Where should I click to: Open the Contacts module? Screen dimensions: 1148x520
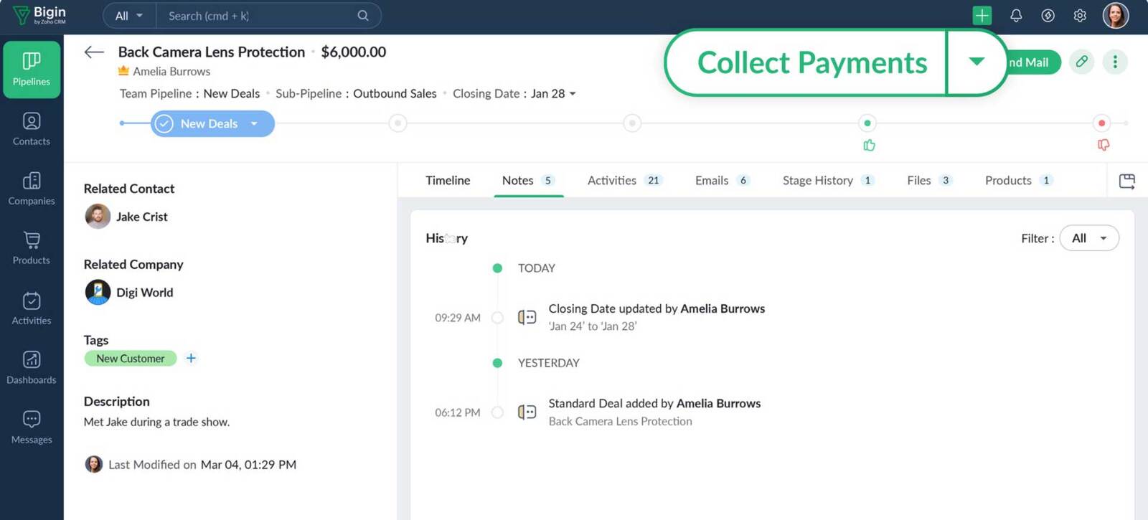tap(32, 129)
